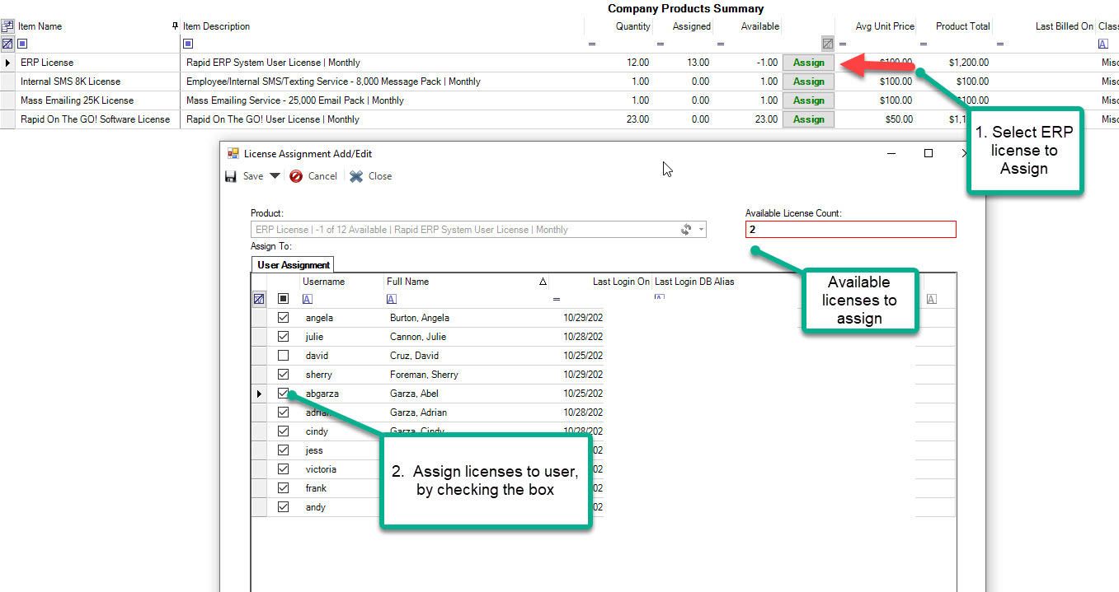Click the Close X toolbar icon
This screenshot has height=592, width=1119.
click(x=356, y=176)
